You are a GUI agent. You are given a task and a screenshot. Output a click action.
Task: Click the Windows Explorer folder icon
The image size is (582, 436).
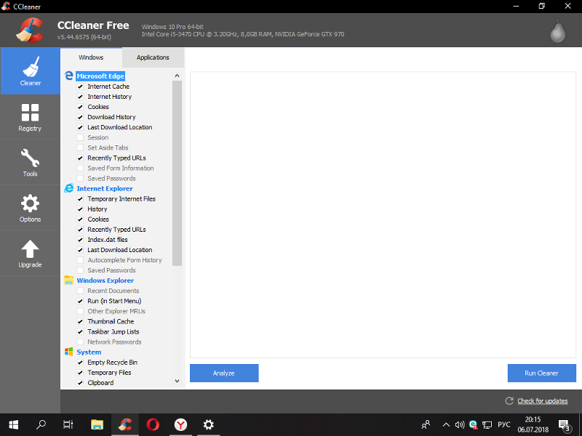point(68,280)
